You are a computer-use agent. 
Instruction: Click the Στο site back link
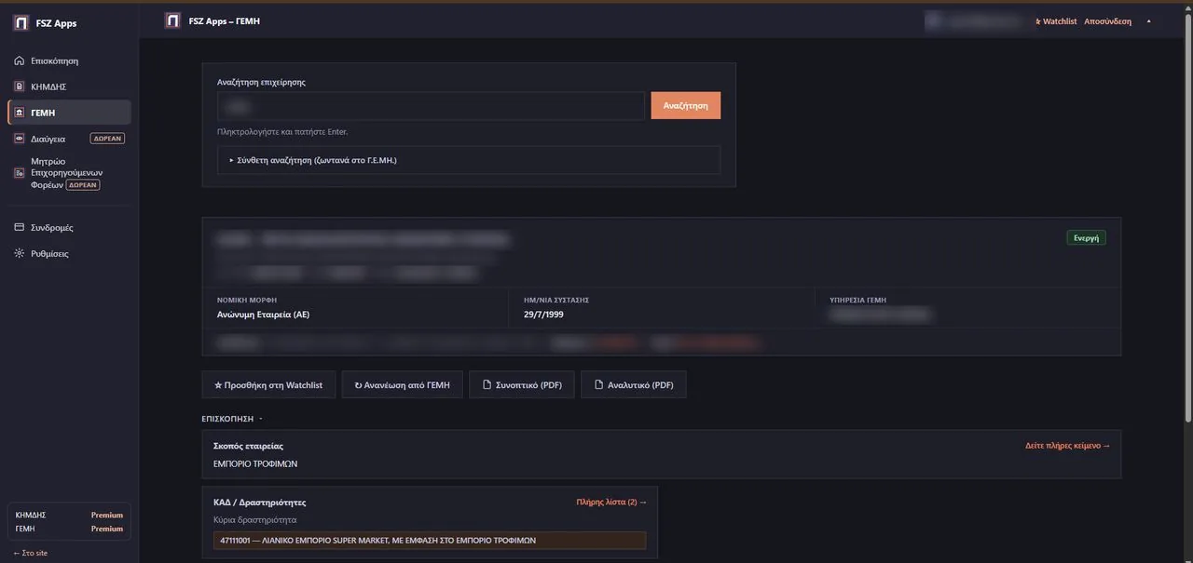tap(31, 553)
